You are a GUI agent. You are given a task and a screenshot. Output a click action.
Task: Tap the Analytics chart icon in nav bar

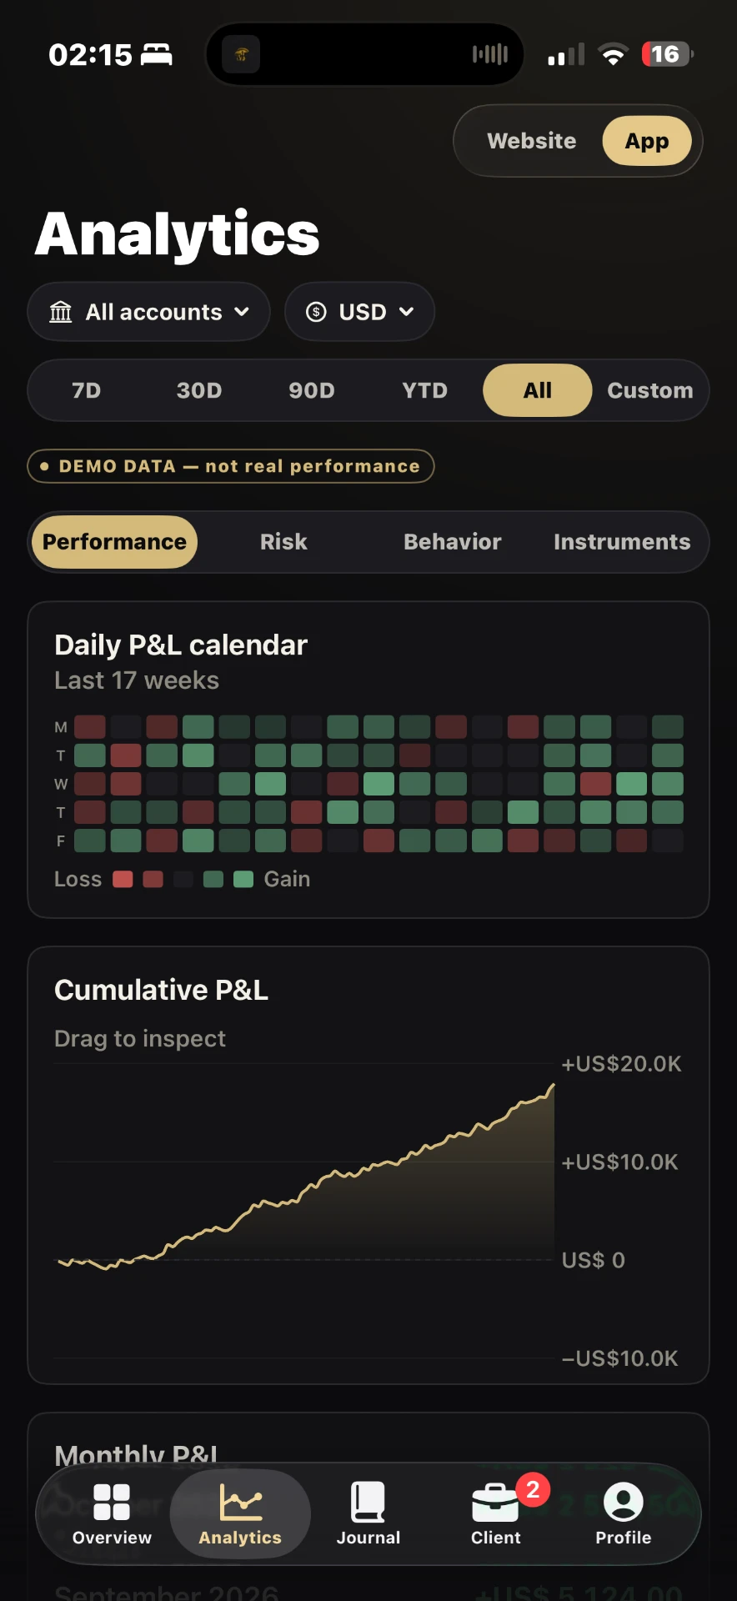pyautogui.click(x=240, y=1502)
